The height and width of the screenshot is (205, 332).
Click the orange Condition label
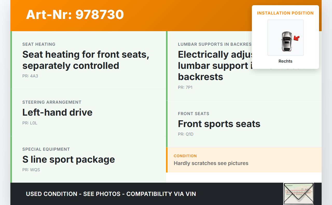click(x=185, y=156)
